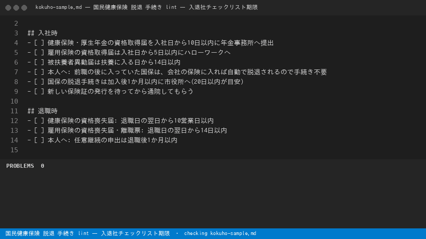Click the text 通院してもらう on line 9
Screen dimensions: 426x239
170,92
